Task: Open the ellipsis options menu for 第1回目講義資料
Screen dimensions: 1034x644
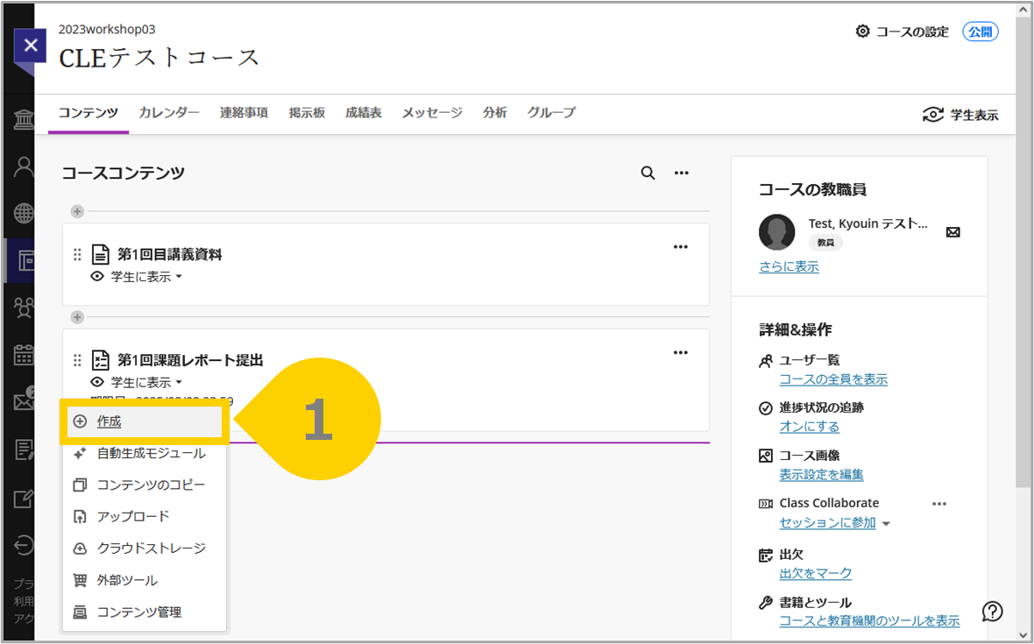Action: click(681, 246)
